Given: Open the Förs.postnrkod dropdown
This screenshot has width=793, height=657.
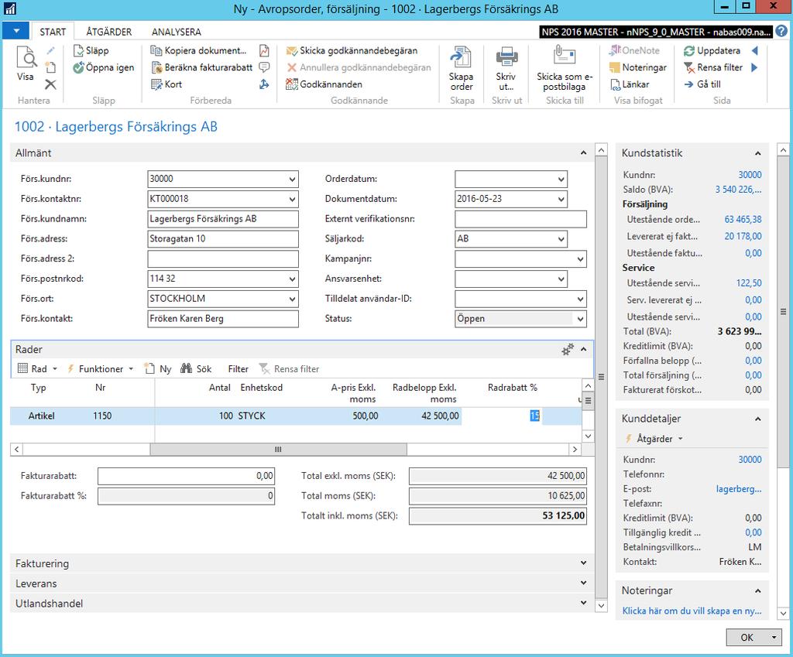Looking at the screenshot, I should [x=292, y=279].
